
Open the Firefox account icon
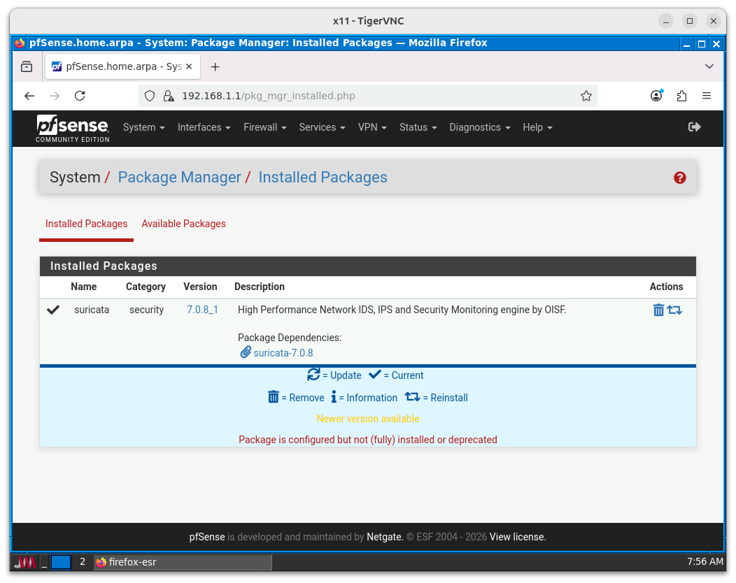657,96
